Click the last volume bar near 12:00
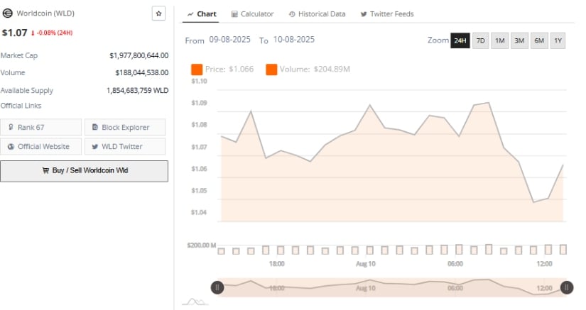 (563, 249)
